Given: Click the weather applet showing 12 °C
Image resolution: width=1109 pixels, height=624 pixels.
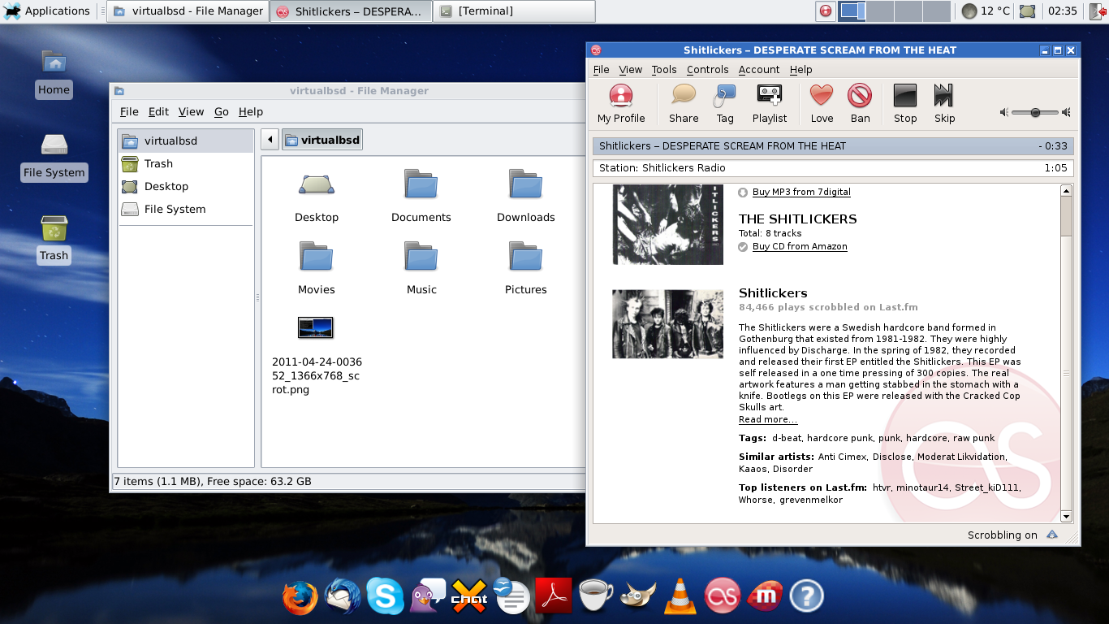Looking at the screenshot, I should (x=986, y=11).
